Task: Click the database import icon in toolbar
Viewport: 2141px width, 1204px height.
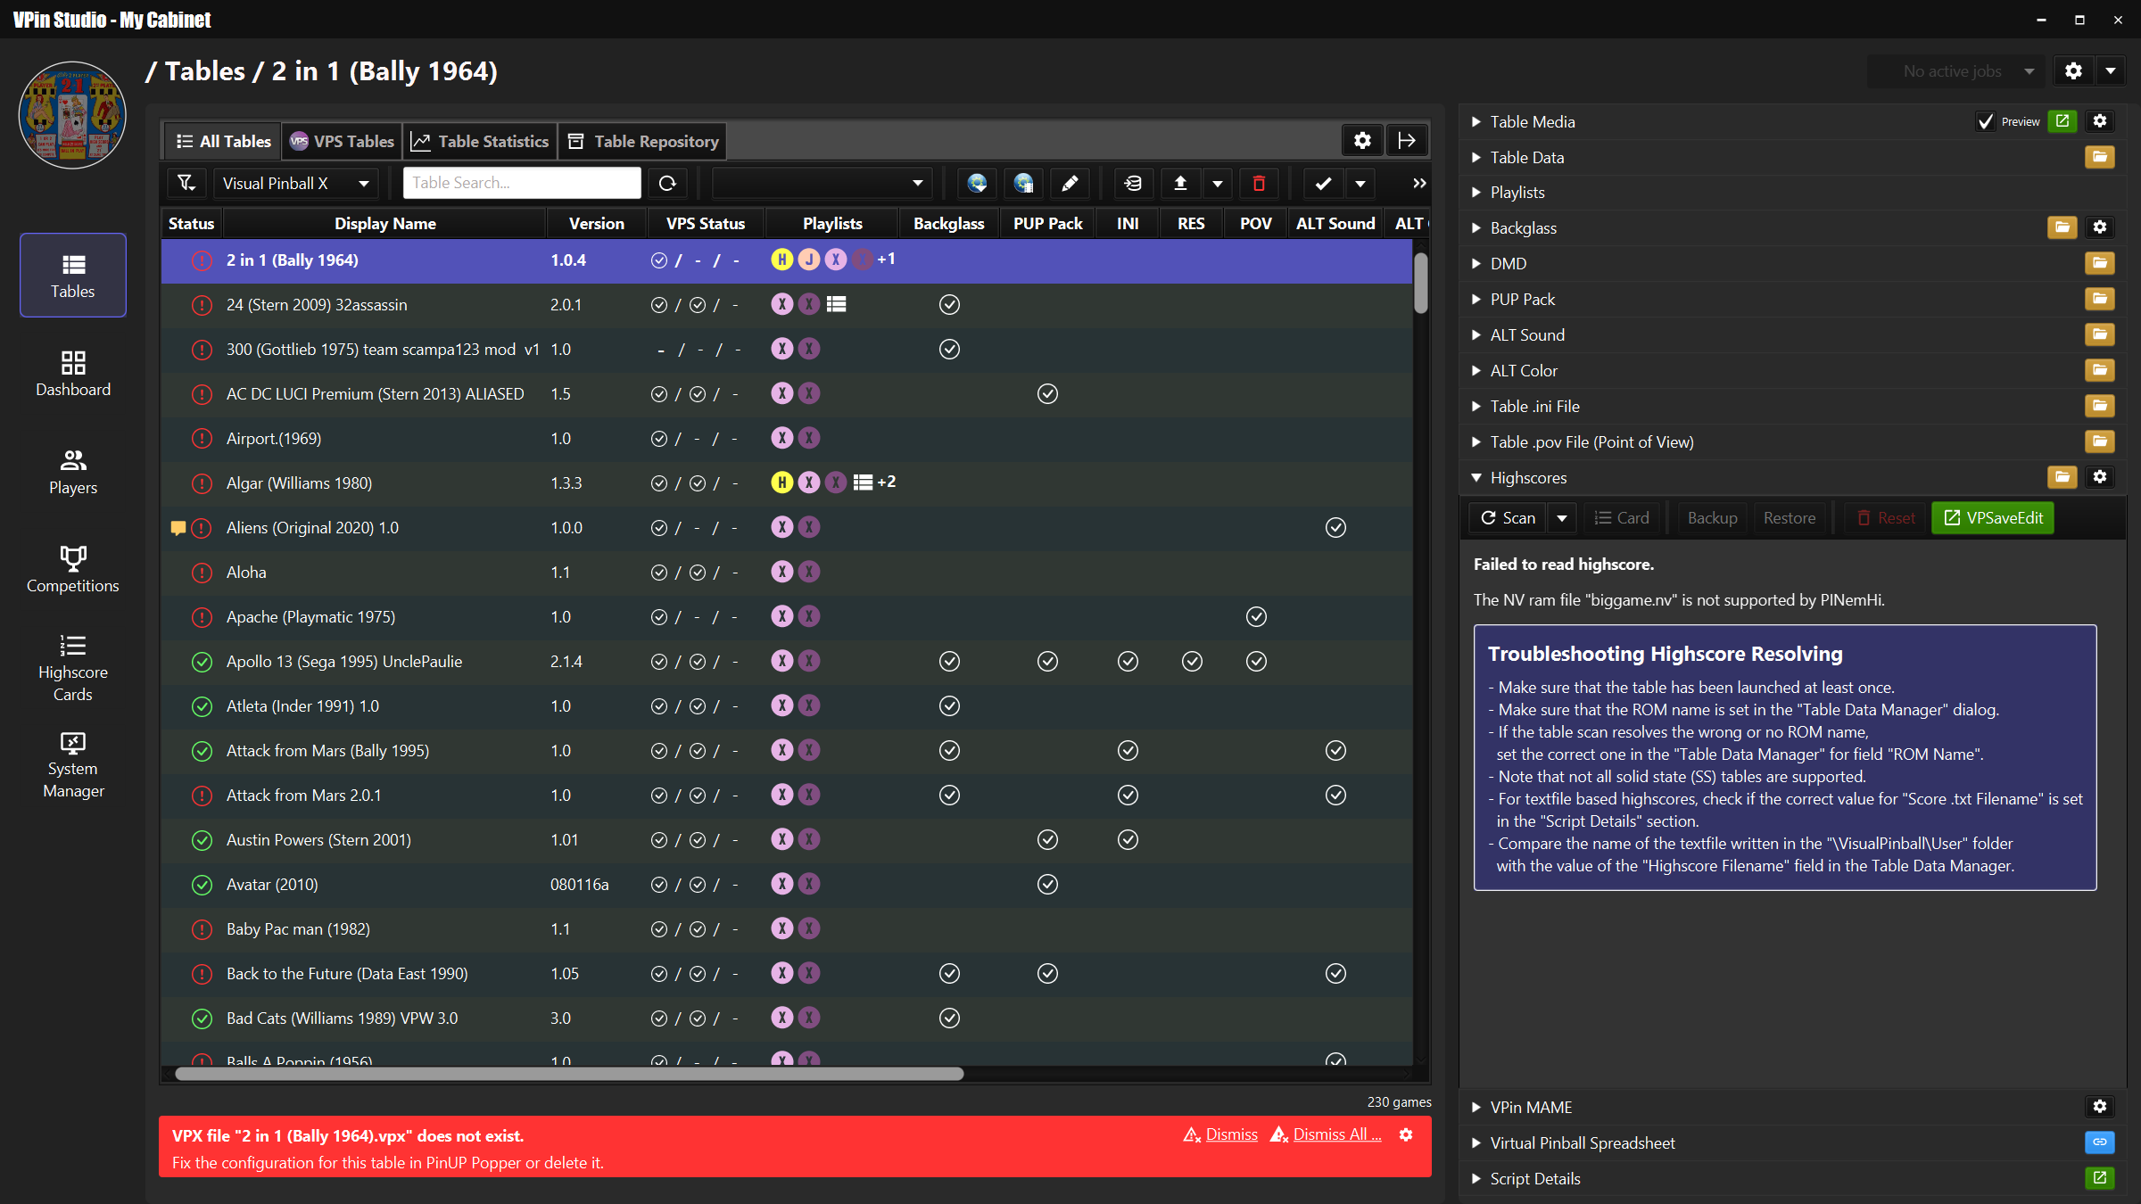Action: click(x=1133, y=183)
